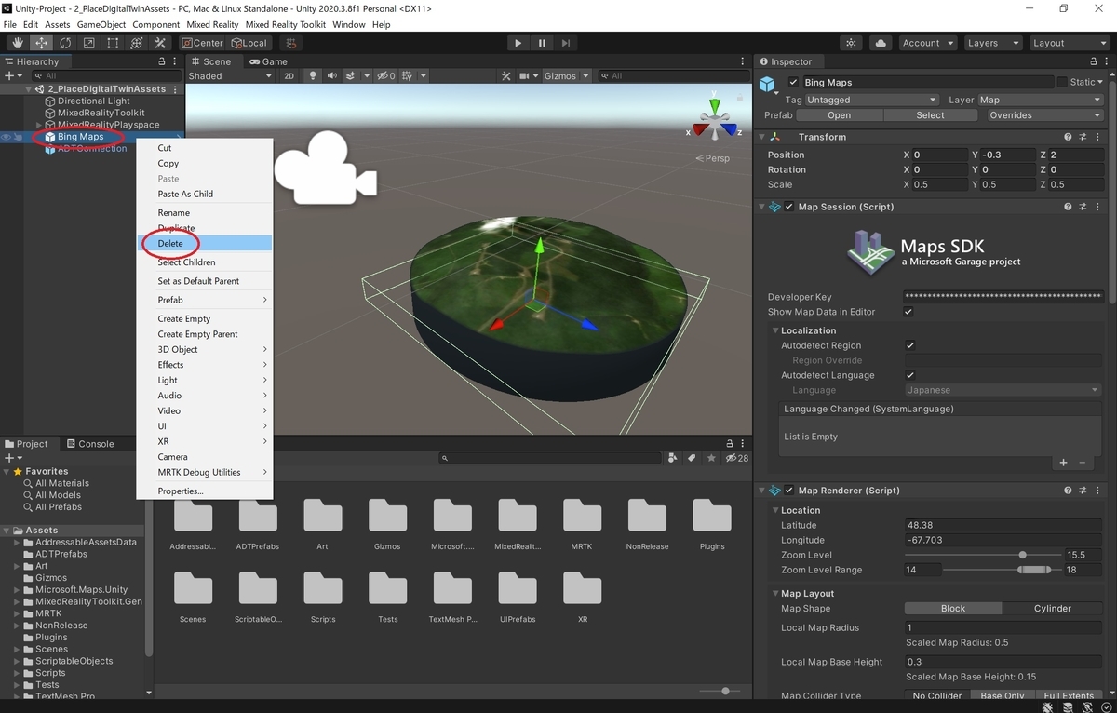The height and width of the screenshot is (713, 1117).
Task: Click the Inspector panel lock icon
Action: click(1093, 61)
